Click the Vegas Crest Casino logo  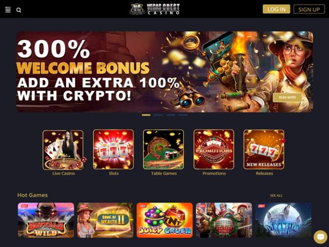pyautogui.click(x=154, y=9)
